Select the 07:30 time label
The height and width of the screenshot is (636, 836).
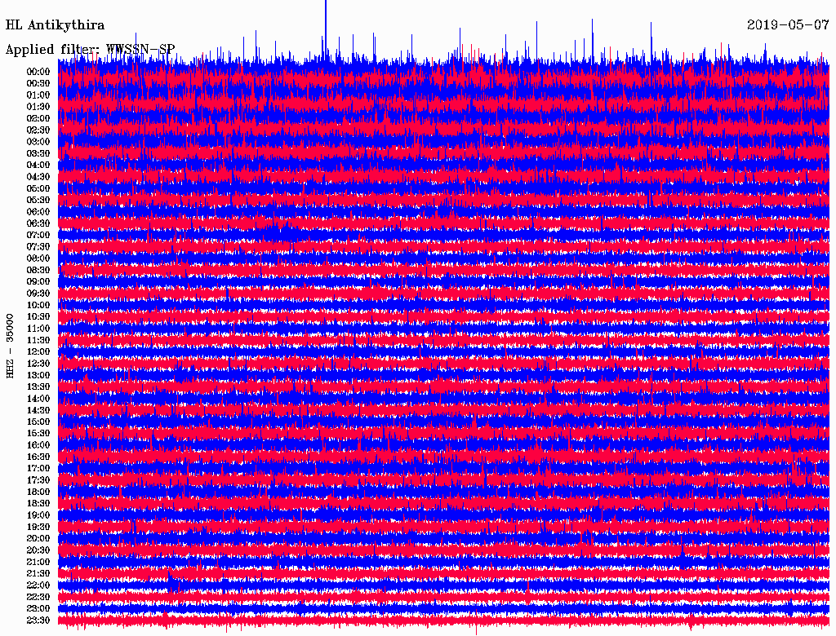38,246
